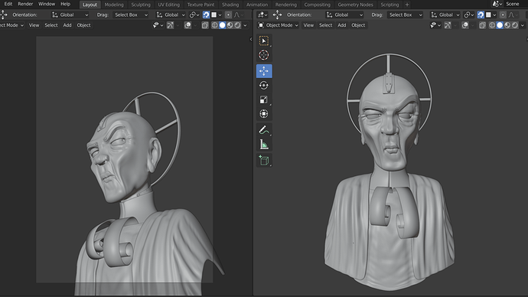Switch the right viewport to material preview shading
Screen dimensions: 528x297
pos(507,25)
